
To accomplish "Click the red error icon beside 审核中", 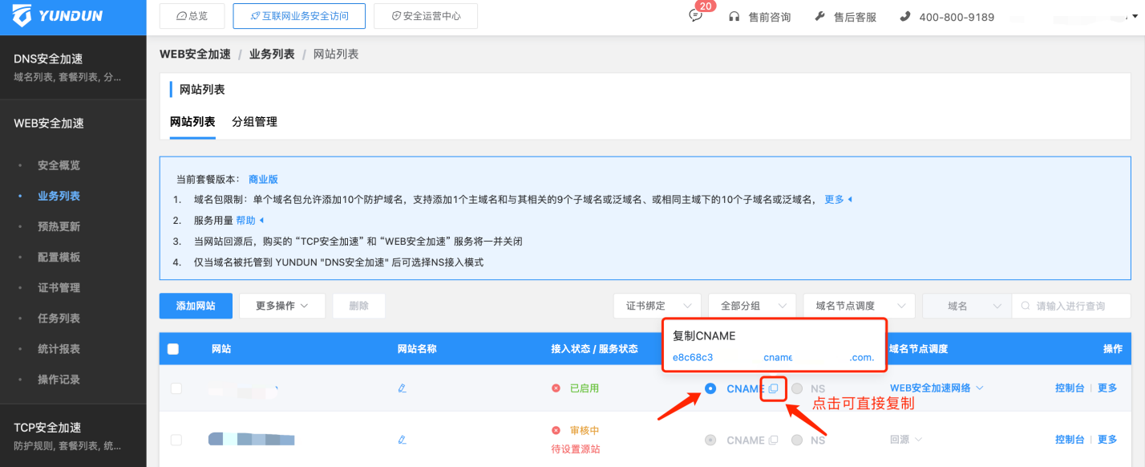I will tap(556, 430).
